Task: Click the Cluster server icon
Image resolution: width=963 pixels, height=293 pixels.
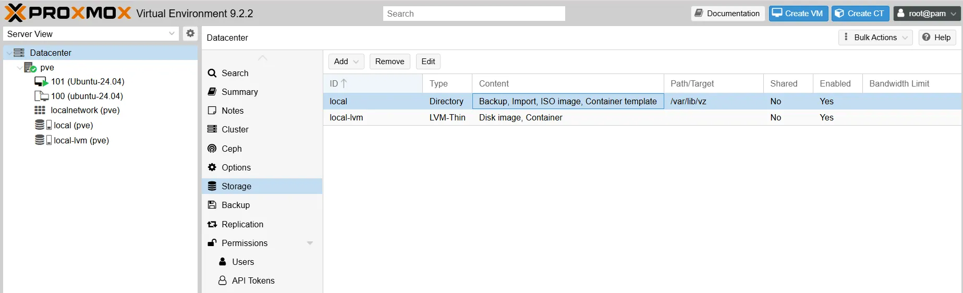Action: pyautogui.click(x=212, y=129)
